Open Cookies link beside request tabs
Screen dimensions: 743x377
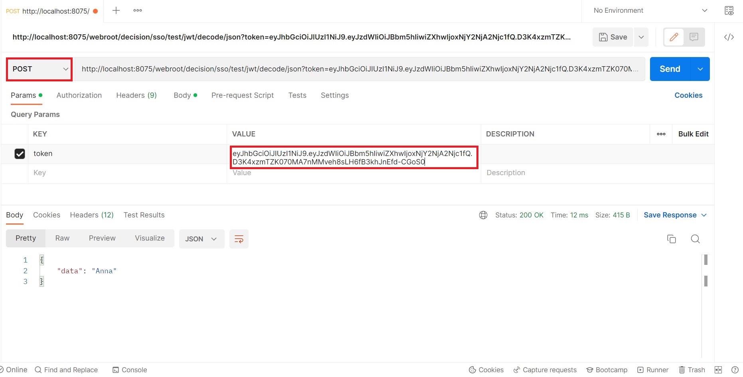coord(688,95)
